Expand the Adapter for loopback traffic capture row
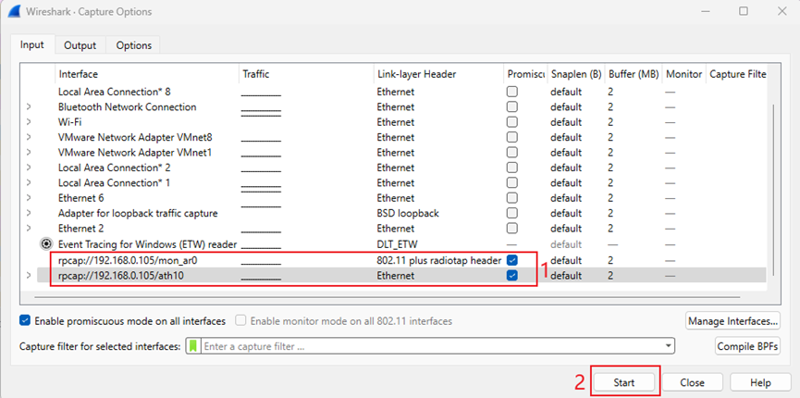Screen dimensions: 800x398 (x=29, y=213)
